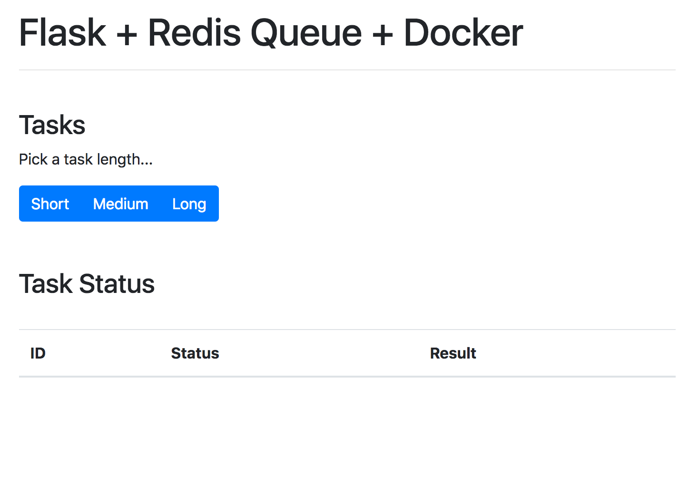Click the rightmost button in the button group

tap(189, 204)
